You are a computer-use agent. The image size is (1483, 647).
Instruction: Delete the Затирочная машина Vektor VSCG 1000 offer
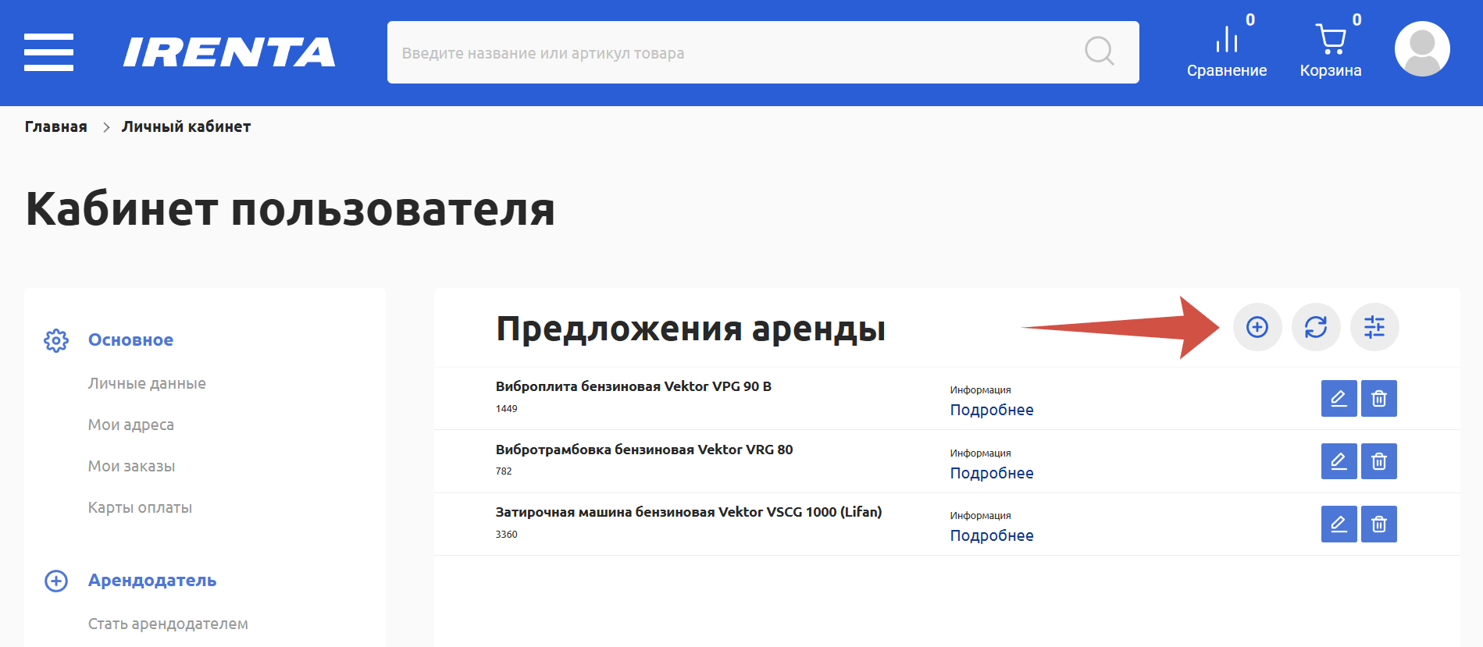click(1378, 524)
